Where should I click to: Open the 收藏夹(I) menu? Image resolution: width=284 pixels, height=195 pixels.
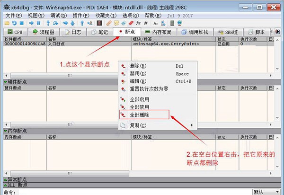click(x=106, y=16)
